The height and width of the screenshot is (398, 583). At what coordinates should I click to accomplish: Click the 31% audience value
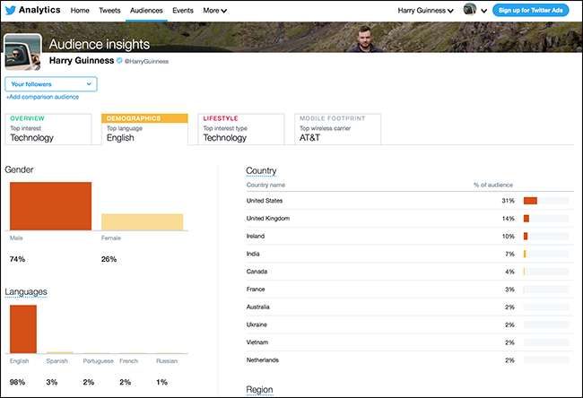[x=508, y=201]
